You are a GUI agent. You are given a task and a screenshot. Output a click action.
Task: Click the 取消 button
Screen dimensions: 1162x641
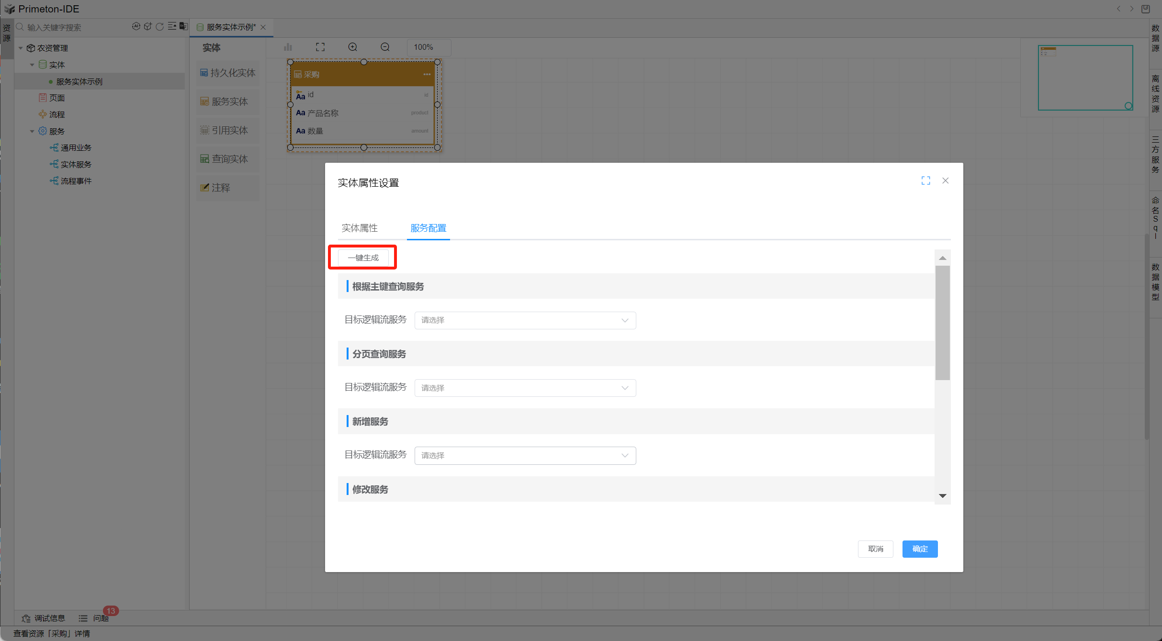coord(875,549)
